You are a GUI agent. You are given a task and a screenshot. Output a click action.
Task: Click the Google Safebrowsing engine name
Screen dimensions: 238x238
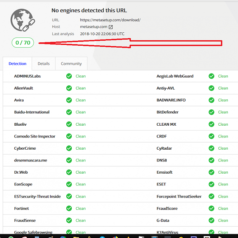click(x=33, y=232)
